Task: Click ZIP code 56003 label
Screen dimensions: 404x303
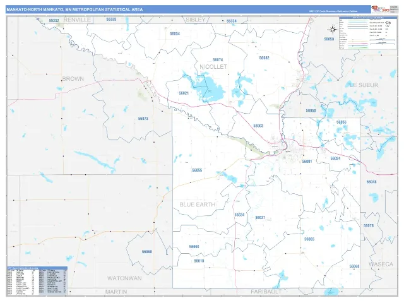Action: (x=258, y=126)
